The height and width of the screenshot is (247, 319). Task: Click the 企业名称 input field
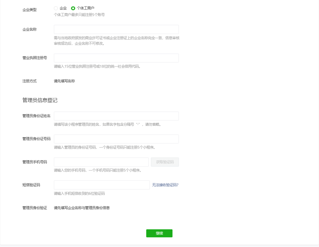coord(116,29)
